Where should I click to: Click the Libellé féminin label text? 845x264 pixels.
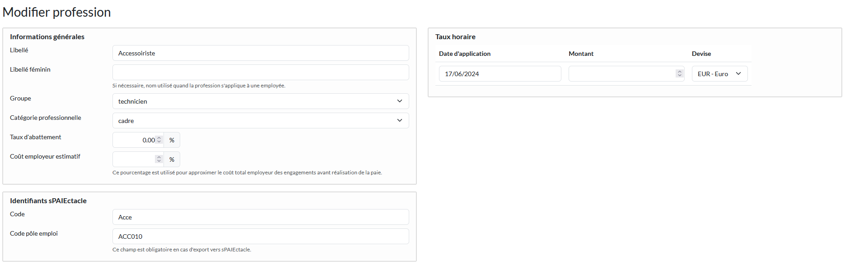[x=30, y=69]
